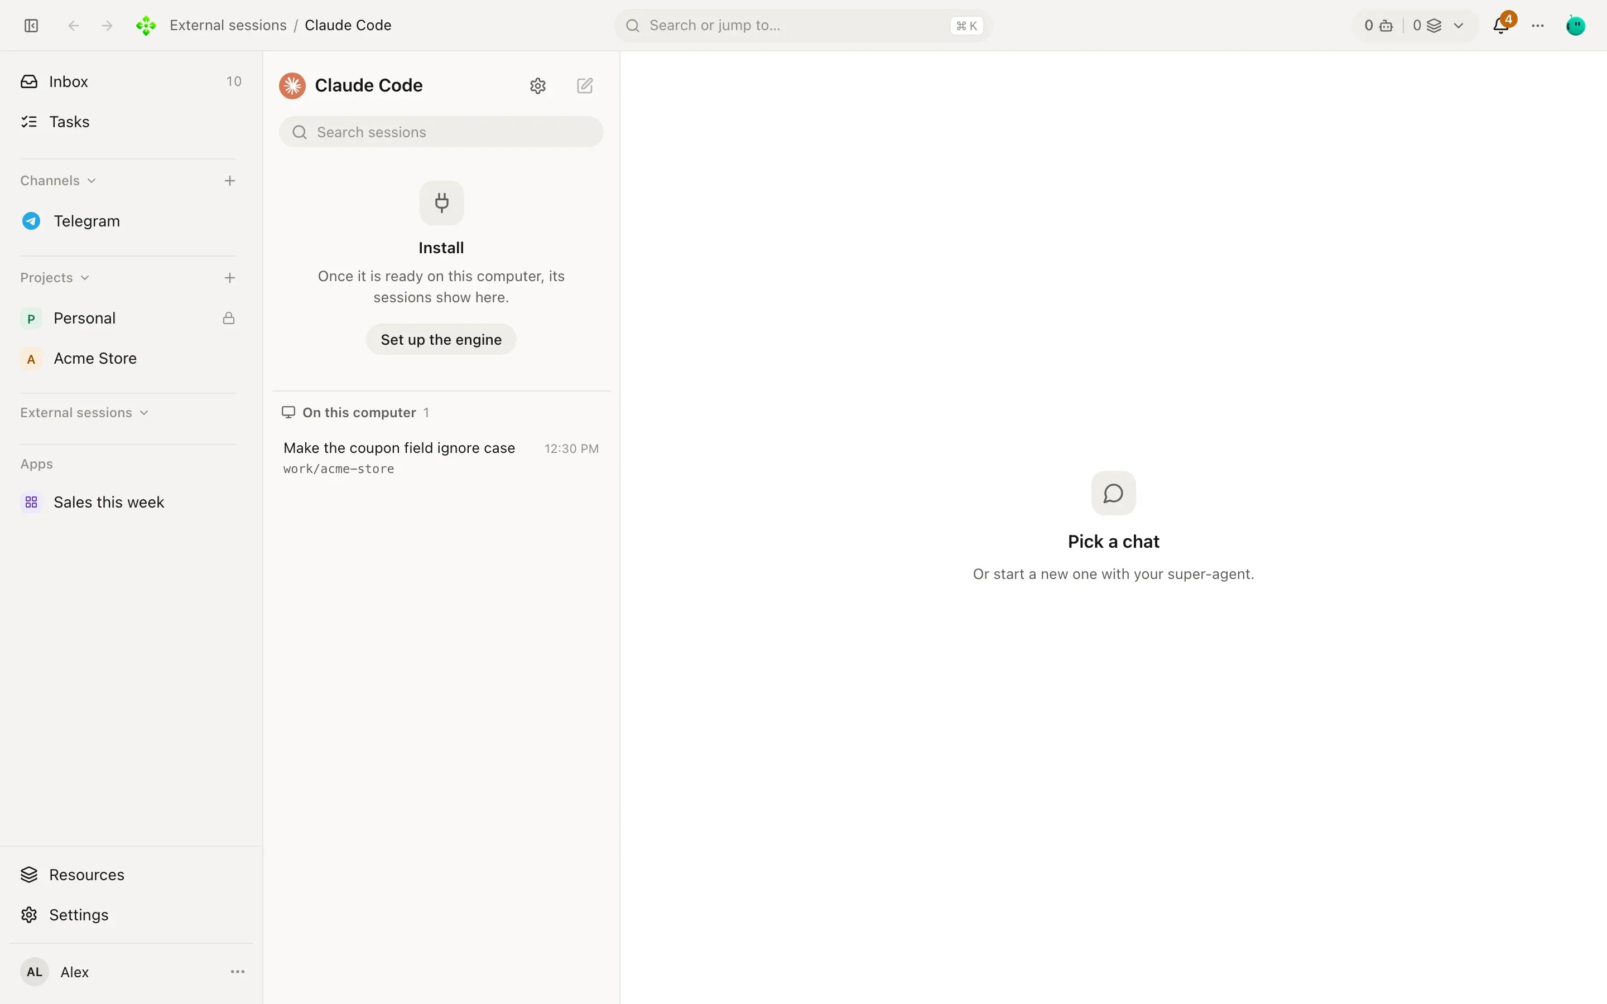Click the green clover app logo

pos(146,25)
